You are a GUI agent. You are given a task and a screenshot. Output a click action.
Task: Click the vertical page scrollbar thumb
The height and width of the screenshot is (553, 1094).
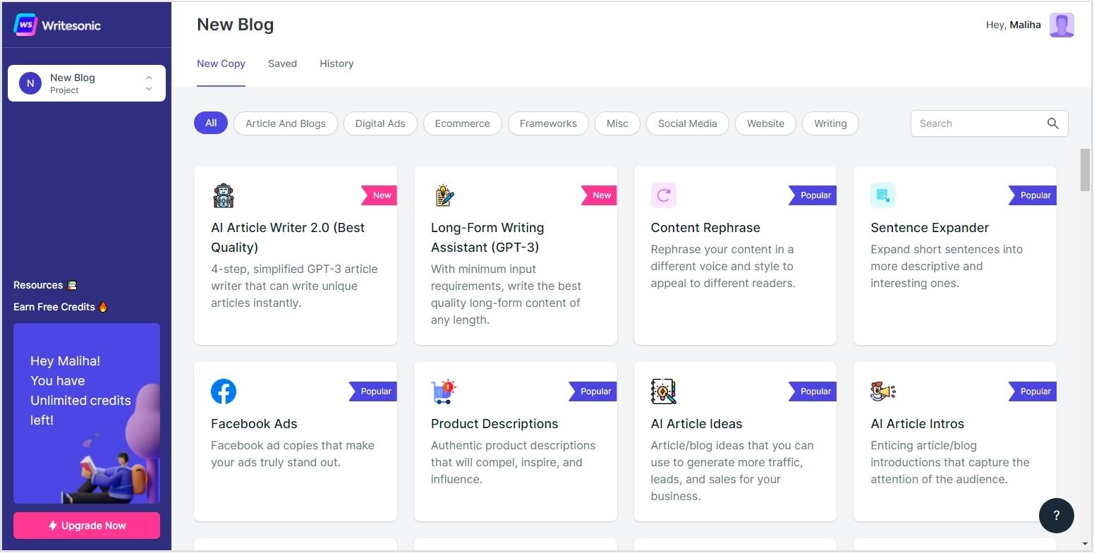click(1085, 170)
